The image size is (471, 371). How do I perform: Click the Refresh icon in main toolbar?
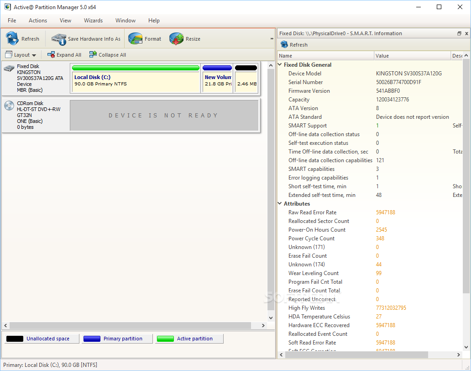pyautogui.click(x=12, y=38)
